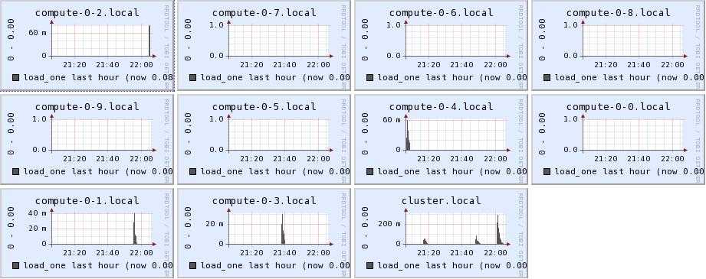The width and height of the screenshot is (706, 279).
Task: Click load_one legend swatch under compute-0-2.local
Action: tap(16, 78)
